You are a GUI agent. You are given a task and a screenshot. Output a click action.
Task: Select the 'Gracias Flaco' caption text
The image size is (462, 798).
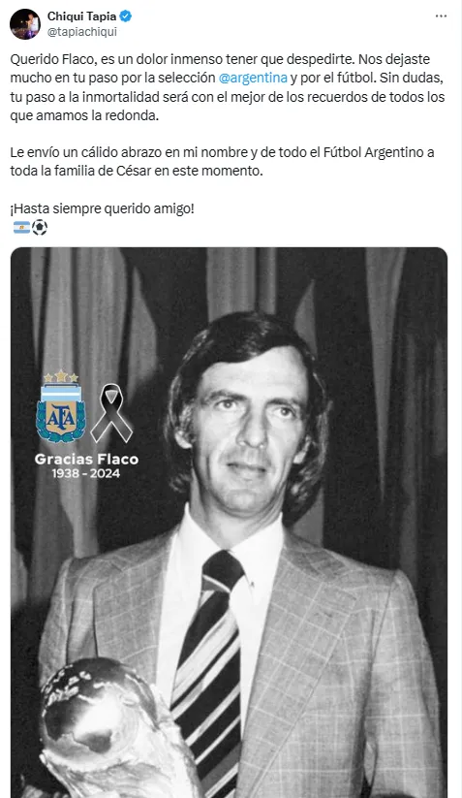pyautogui.click(x=86, y=459)
